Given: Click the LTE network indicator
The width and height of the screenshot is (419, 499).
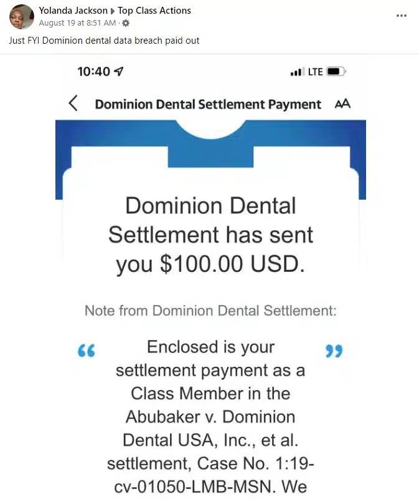Looking at the screenshot, I should point(316,72).
